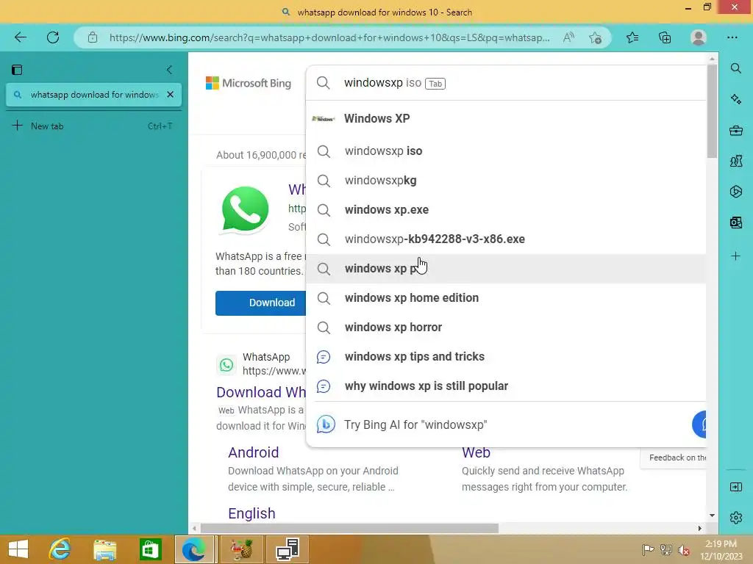Click the magnifier icon in the search box
Image resolution: width=753 pixels, height=564 pixels.
click(x=324, y=83)
